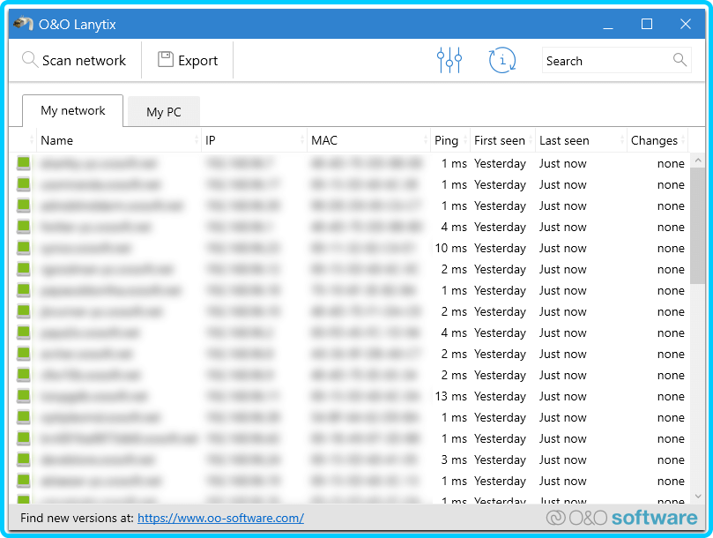Select the 13 ms ping value
The image size is (713, 538).
click(x=450, y=397)
